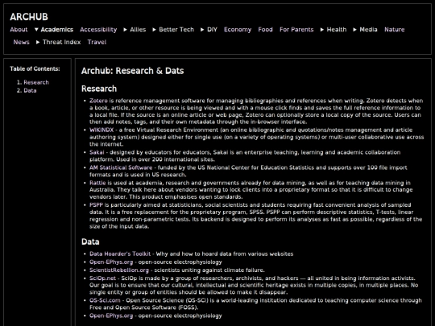Expand the Media menu triangle
The image size is (435, 326).
[354, 30]
